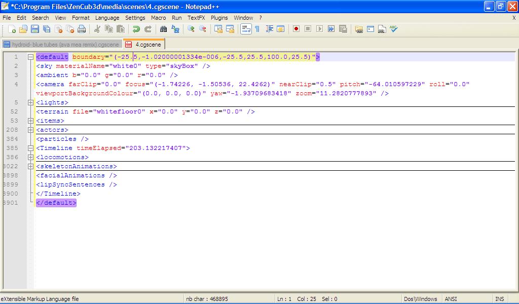Expand the <actors> fold marker
This screenshot has height=304, width=519.
click(x=30, y=130)
